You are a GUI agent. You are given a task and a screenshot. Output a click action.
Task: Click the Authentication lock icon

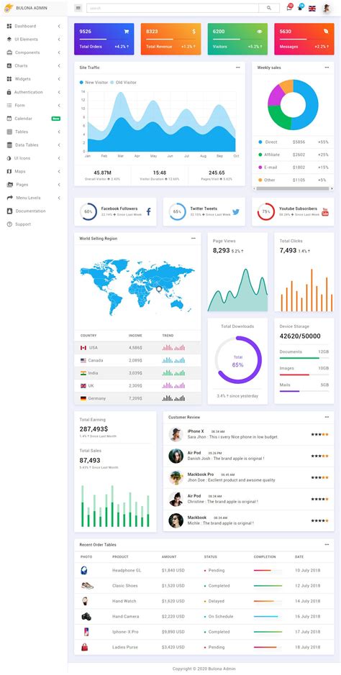click(x=9, y=92)
